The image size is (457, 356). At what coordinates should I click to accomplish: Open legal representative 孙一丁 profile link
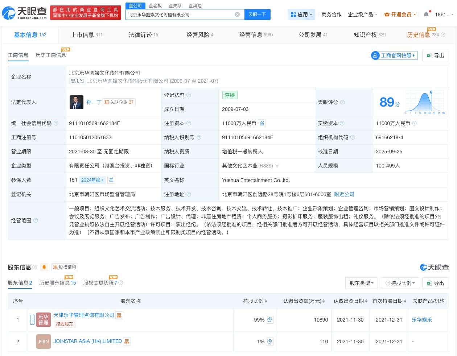(x=94, y=102)
